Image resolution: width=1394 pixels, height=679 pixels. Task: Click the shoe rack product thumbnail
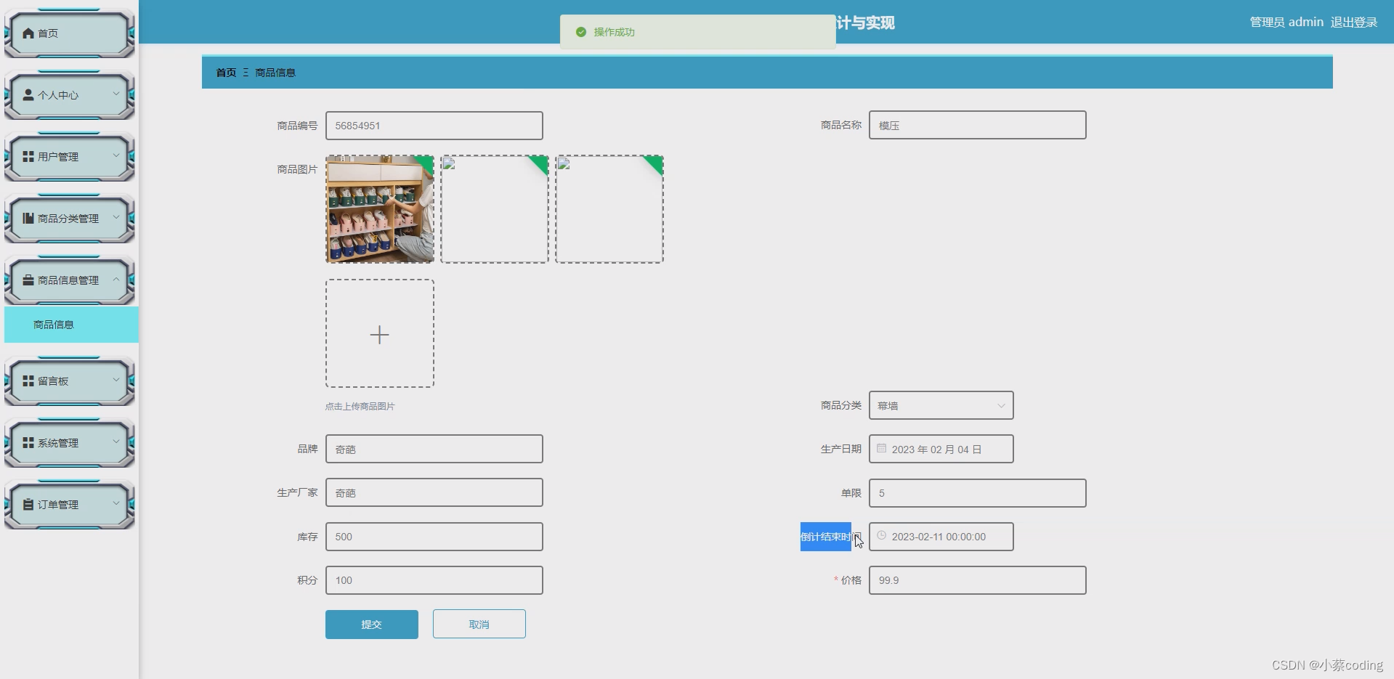[x=380, y=209]
